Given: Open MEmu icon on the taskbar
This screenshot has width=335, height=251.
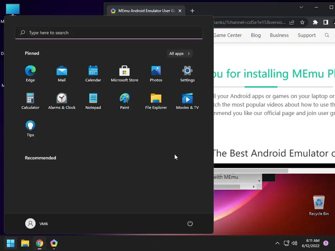Looking at the screenshot, I should coord(54,243).
